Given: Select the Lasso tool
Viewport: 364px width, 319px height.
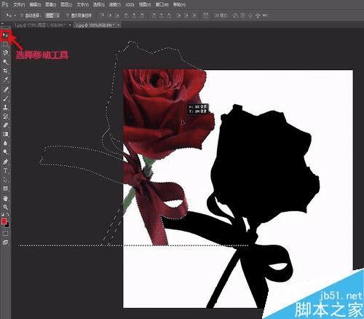Looking at the screenshot, I should click(5, 53).
